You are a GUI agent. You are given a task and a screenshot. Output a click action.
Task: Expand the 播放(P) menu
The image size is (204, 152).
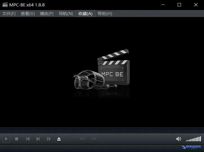tap(47, 14)
